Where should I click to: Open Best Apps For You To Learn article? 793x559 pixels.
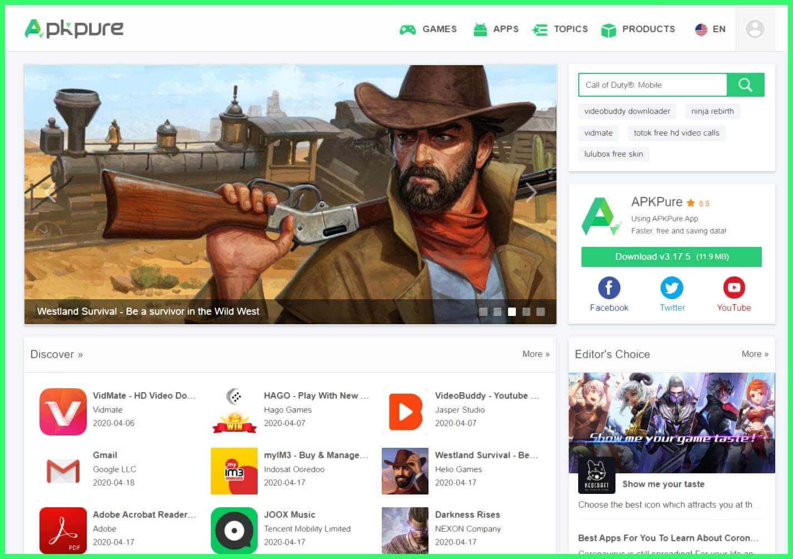tap(668, 538)
